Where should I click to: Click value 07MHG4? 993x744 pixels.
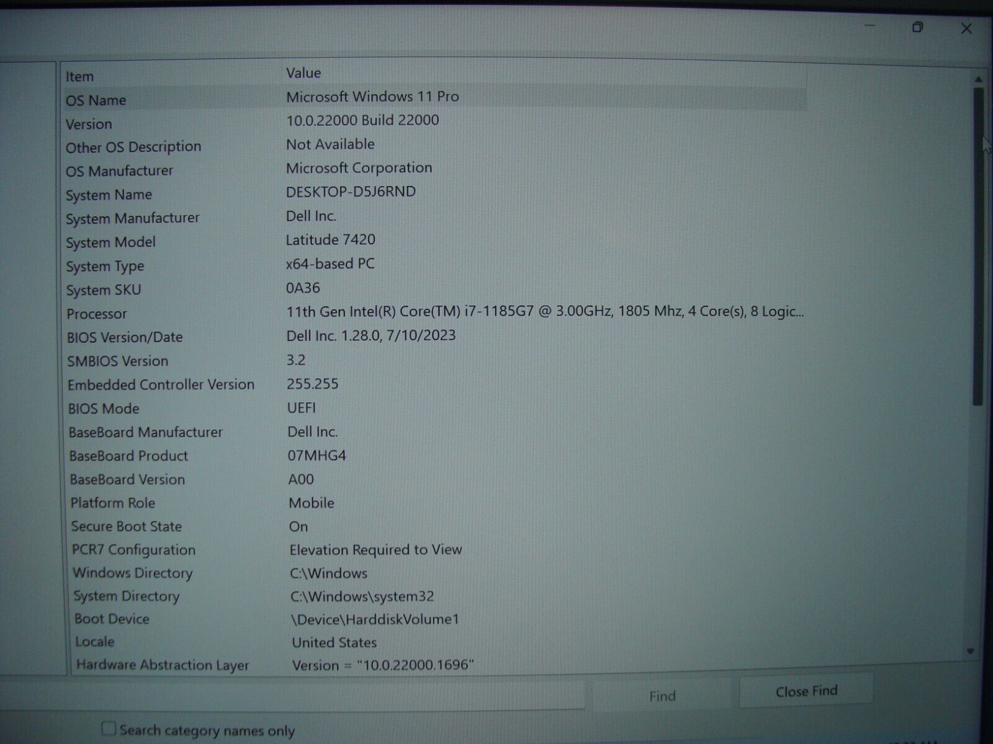pyautogui.click(x=317, y=455)
